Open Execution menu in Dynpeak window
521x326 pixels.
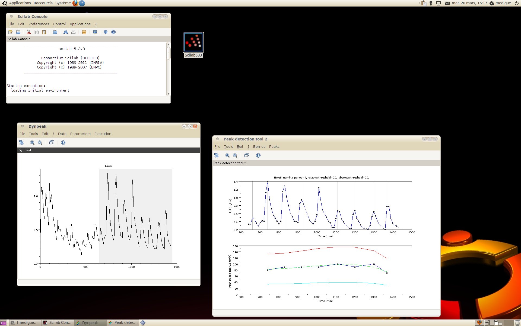point(103,134)
